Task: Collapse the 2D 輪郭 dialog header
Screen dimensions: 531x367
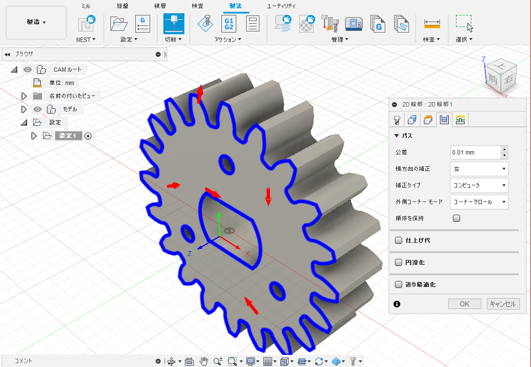Action: (394, 104)
